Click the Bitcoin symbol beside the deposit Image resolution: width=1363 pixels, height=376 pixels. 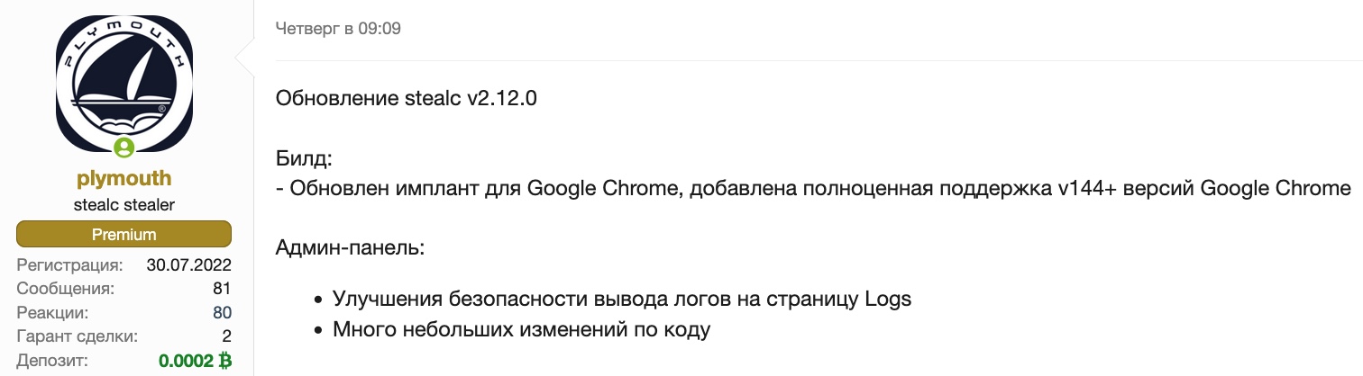224,361
